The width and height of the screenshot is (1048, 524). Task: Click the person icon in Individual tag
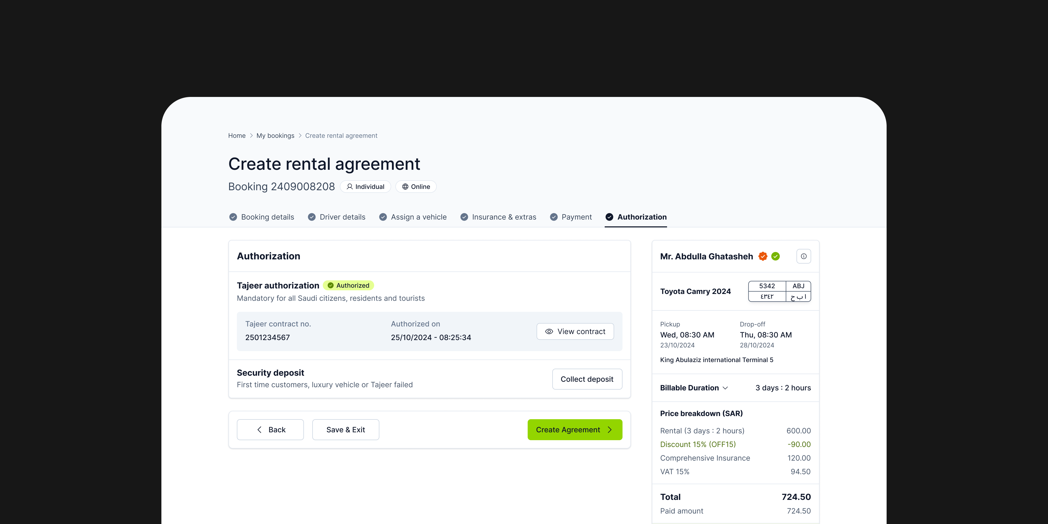click(350, 187)
